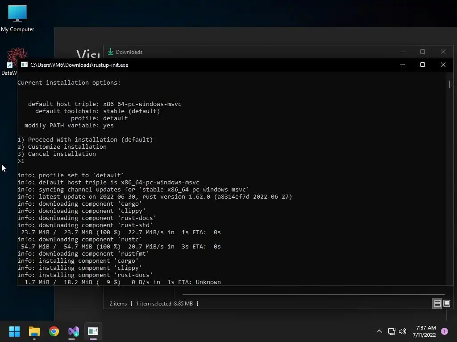
Task: Open volume control tray icon
Action: (403, 331)
